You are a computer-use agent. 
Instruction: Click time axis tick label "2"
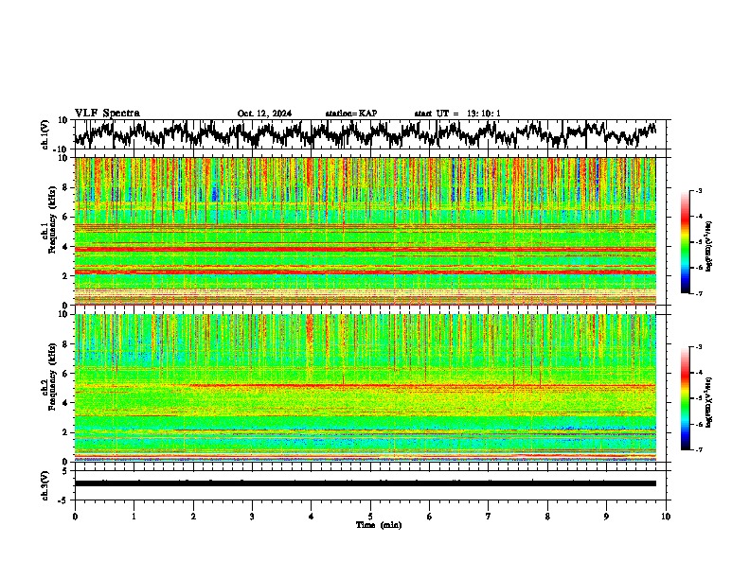click(193, 517)
